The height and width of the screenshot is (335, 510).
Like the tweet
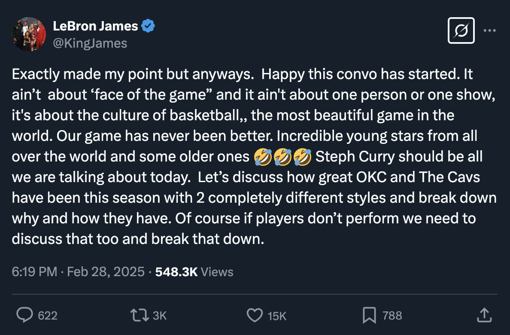point(255,315)
